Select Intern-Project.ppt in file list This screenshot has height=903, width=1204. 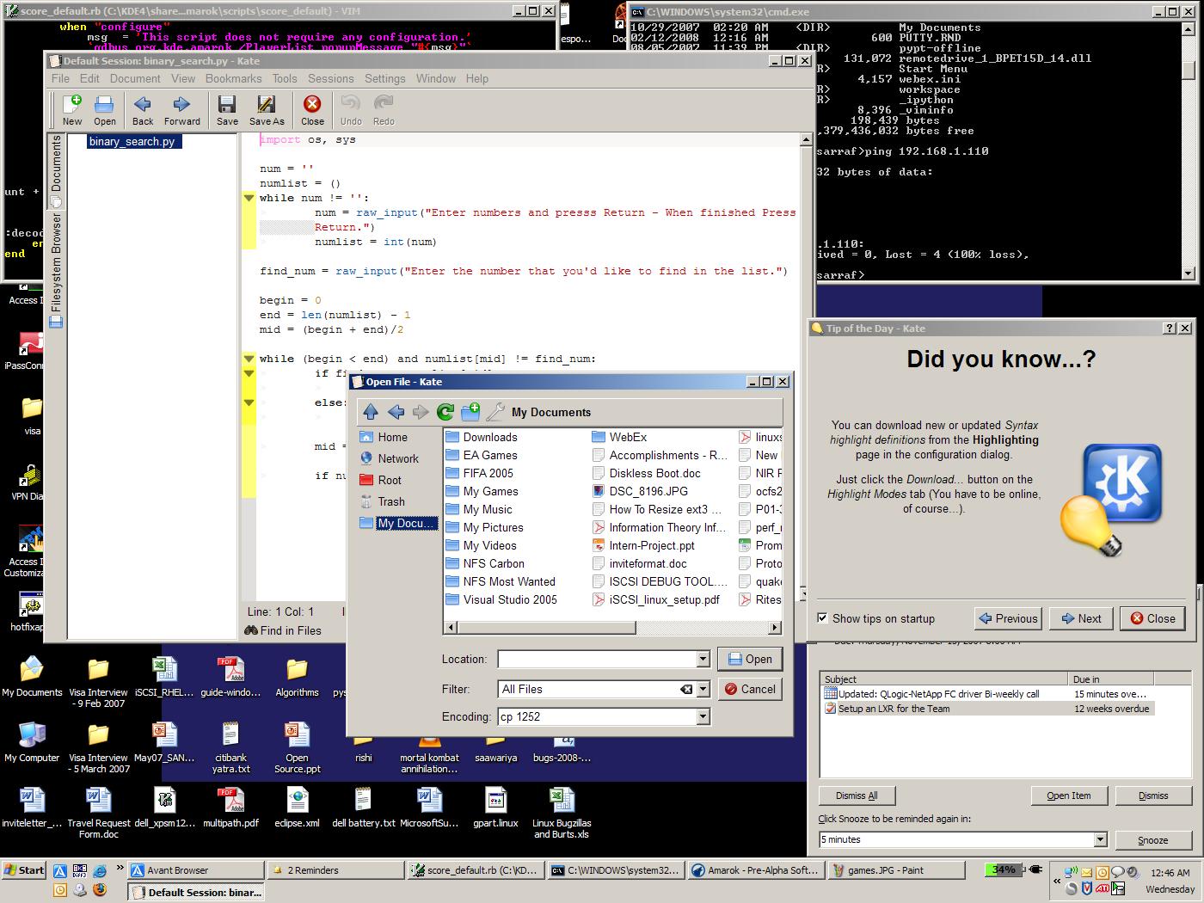[643, 545]
